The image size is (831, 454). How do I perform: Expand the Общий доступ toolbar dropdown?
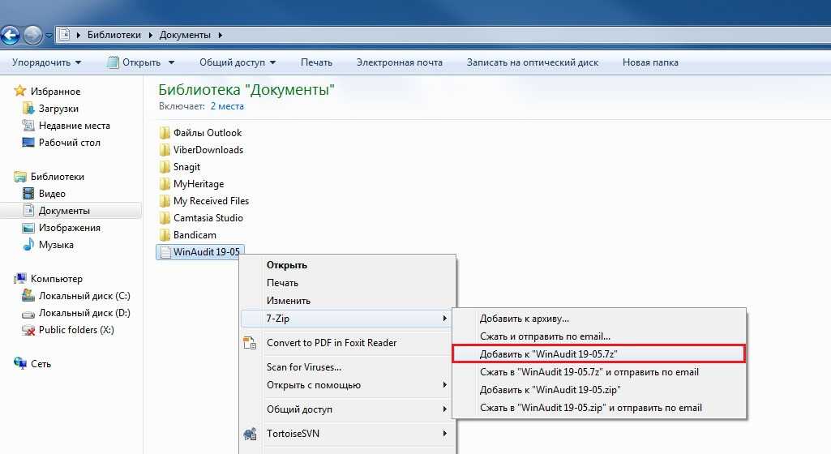click(238, 62)
